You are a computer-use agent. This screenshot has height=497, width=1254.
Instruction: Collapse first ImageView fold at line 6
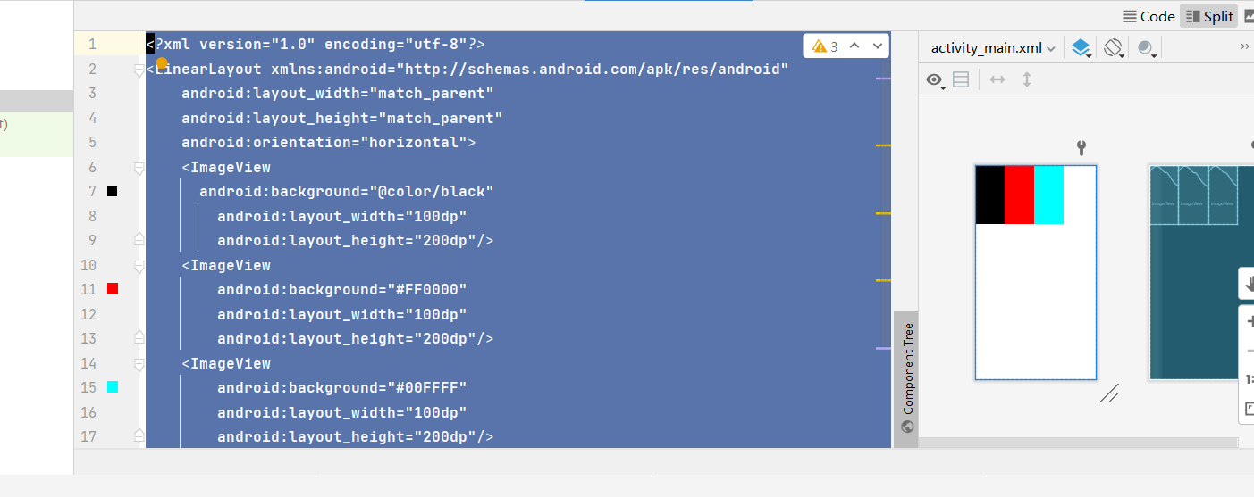(x=139, y=168)
